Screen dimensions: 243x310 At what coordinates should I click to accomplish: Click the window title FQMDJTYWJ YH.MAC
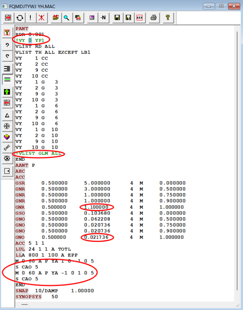click(x=32, y=6)
